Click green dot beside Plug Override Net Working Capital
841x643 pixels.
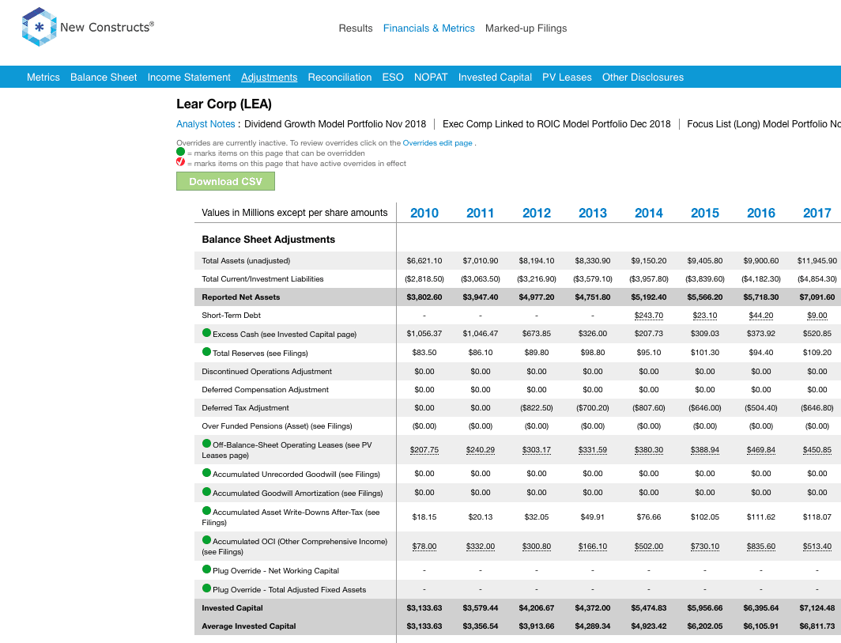point(206,569)
